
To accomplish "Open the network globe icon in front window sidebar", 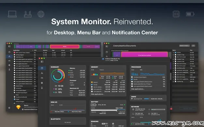I will click(x=42, y=83).
